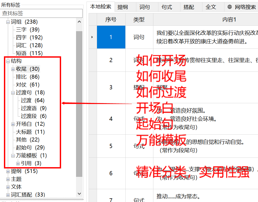Expand the 引用 (3) node
This screenshot has height=202, width=258.
point(18,163)
